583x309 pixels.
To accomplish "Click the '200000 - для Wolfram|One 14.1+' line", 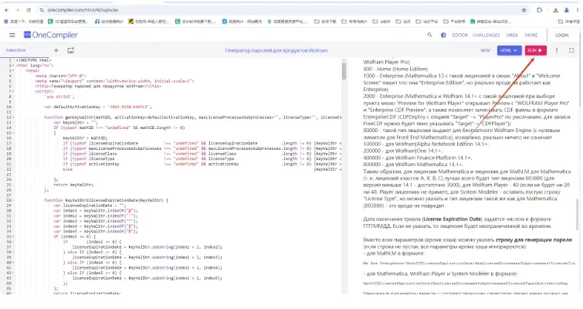I will click(402, 151).
